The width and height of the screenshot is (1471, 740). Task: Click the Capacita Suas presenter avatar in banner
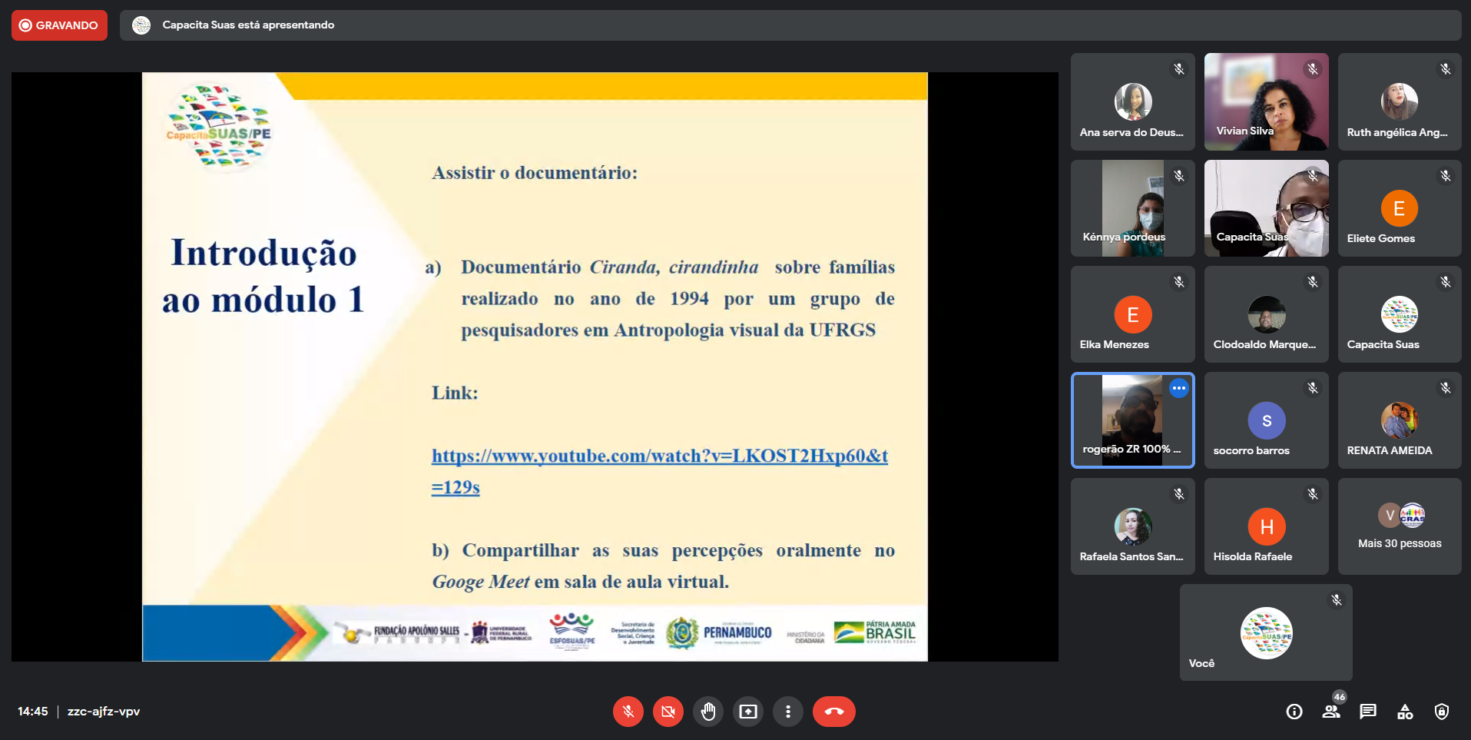pos(141,25)
